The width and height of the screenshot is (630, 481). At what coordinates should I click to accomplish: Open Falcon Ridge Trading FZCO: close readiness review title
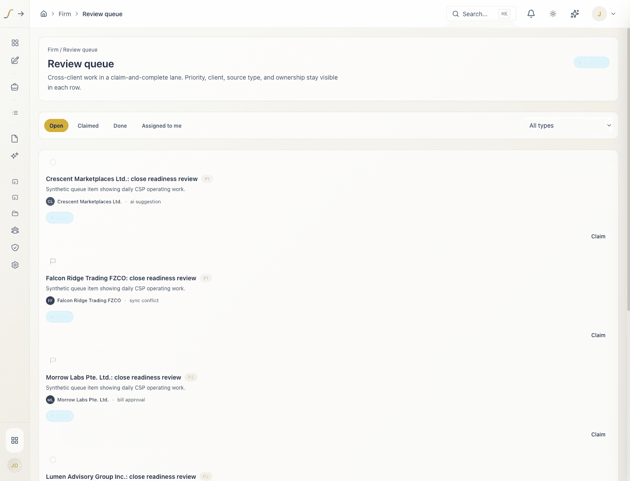point(121,278)
